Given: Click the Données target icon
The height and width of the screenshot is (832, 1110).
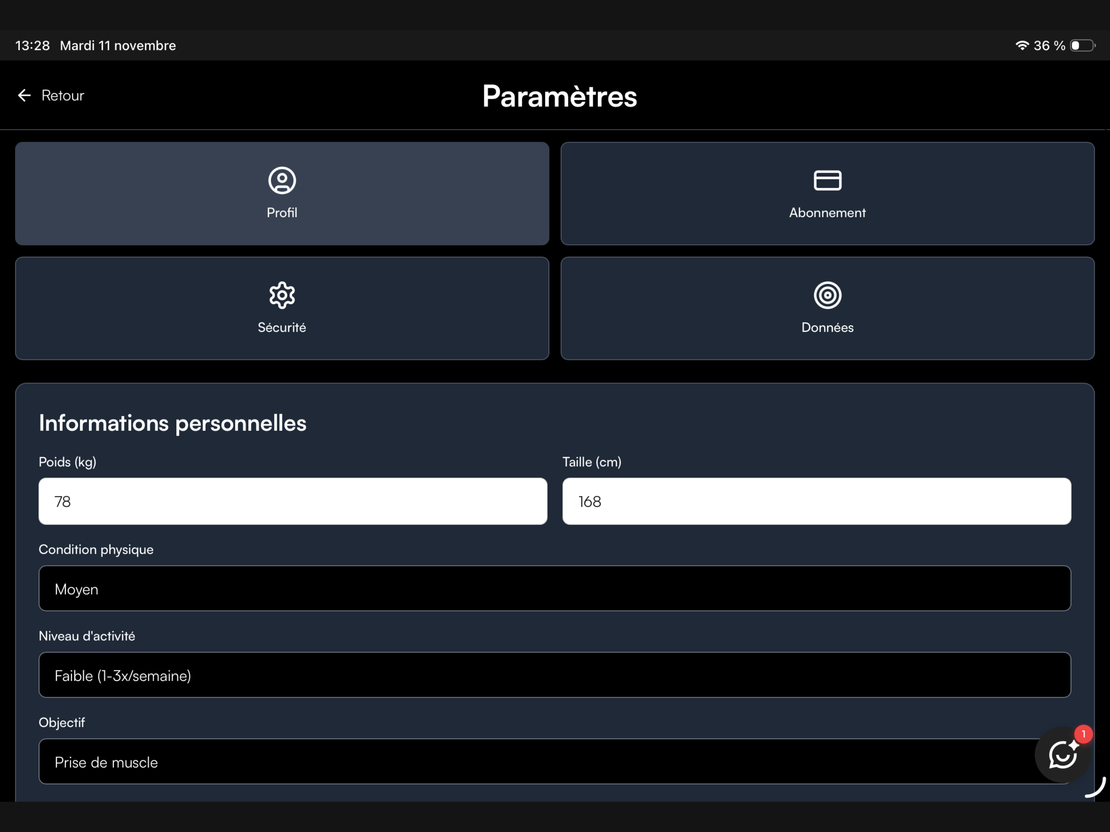Looking at the screenshot, I should pyautogui.click(x=828, y=295).
